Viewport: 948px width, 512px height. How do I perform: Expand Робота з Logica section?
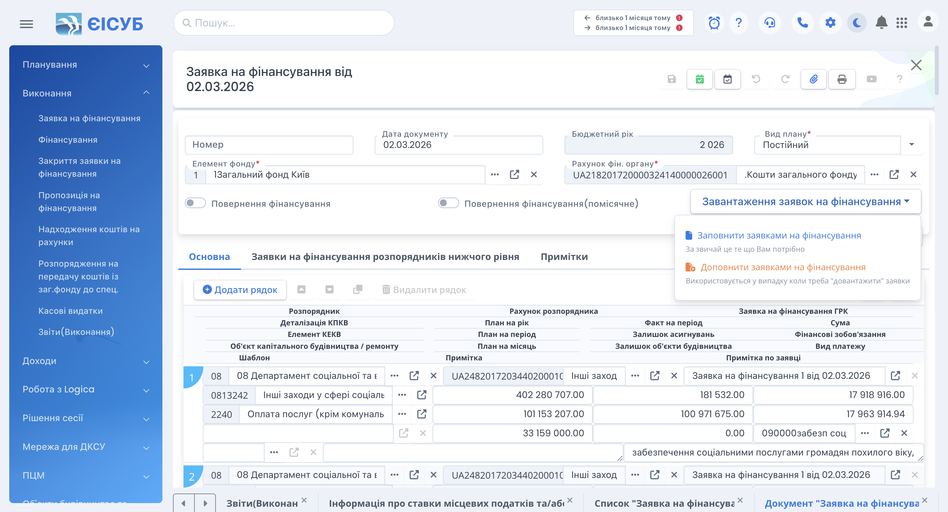[x=86, y=390]
